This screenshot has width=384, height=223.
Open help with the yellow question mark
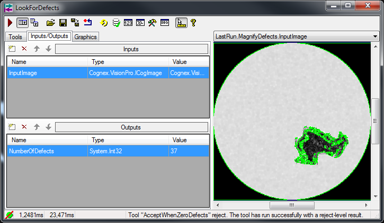click(193, 23)
